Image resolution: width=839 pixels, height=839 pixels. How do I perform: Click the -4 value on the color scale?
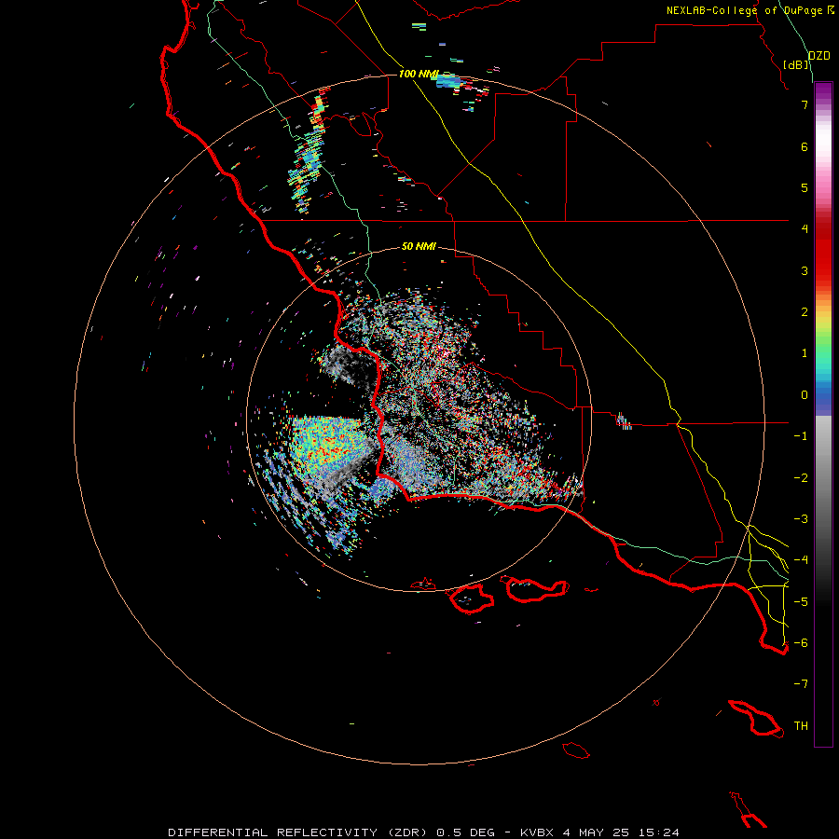point(801,560)
